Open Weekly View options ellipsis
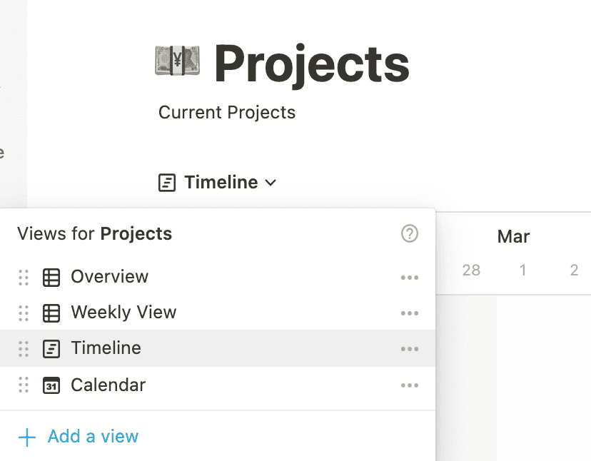Screen dimensions: 591x461 pos(410,313)
